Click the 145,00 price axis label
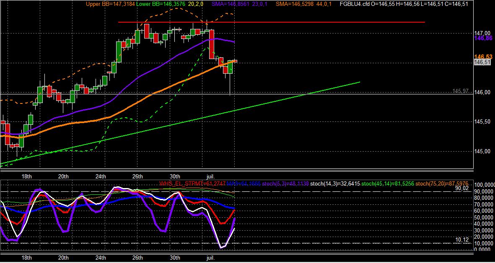This screenshot has width=495, height=263. pyautogui.click(x=483, y=151)
